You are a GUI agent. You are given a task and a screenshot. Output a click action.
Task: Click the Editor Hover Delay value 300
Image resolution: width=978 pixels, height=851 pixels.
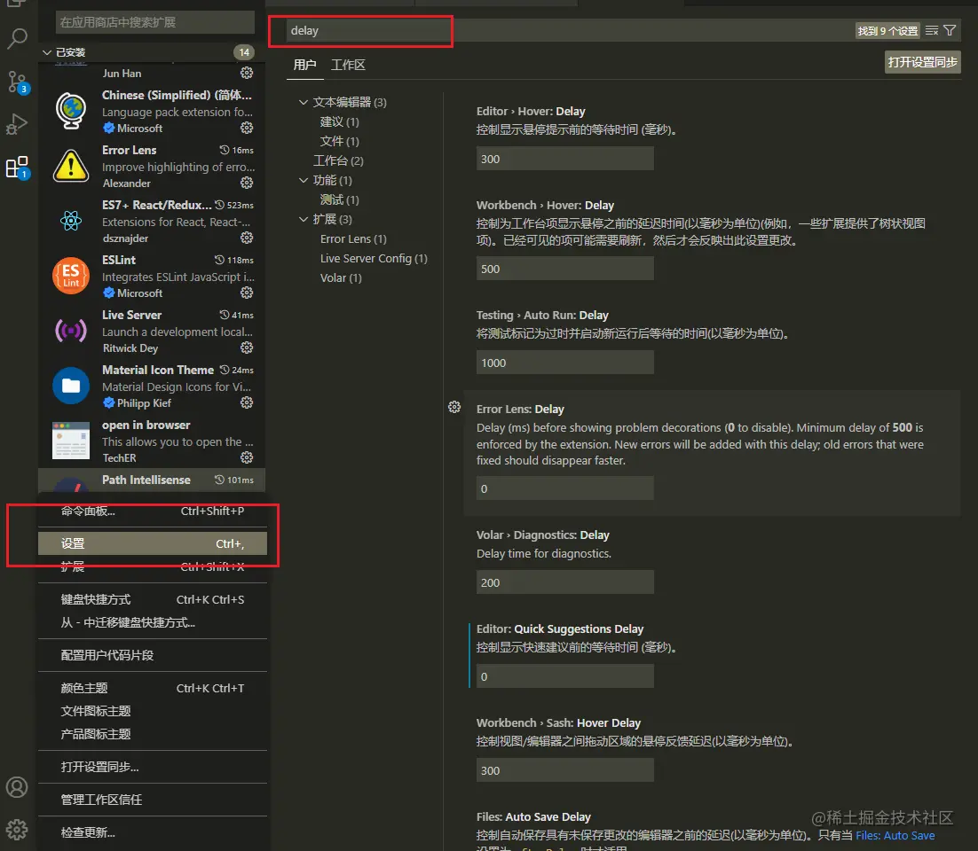pos(565,159)
